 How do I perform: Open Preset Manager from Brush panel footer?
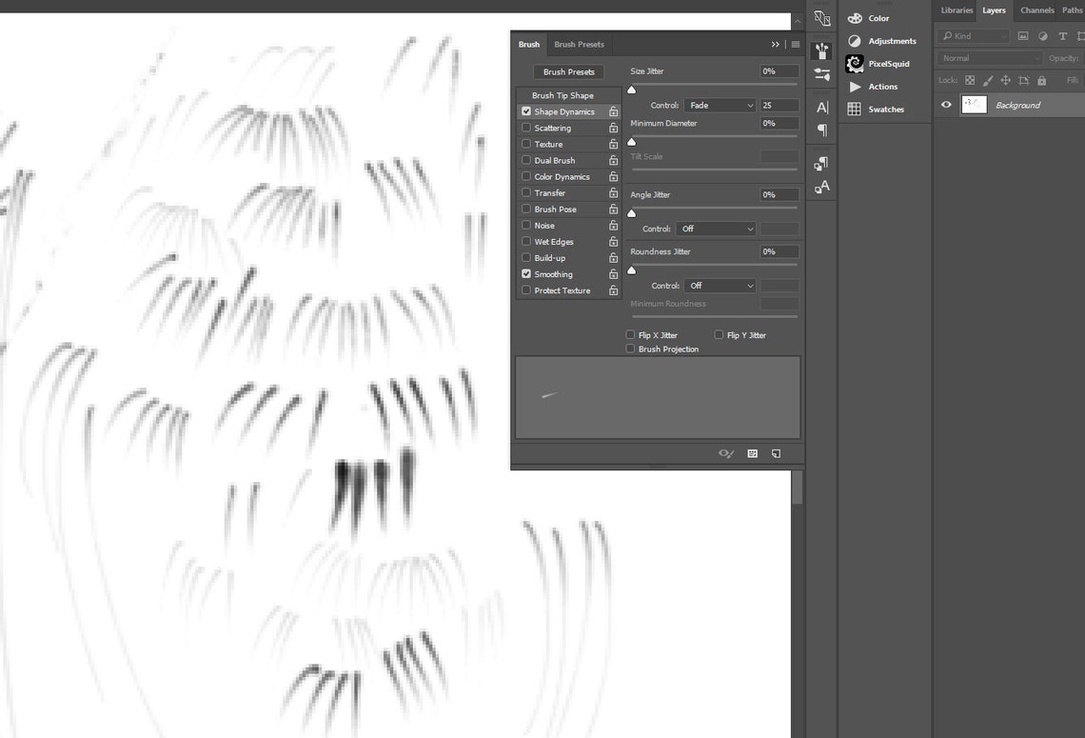pos(752,453)
